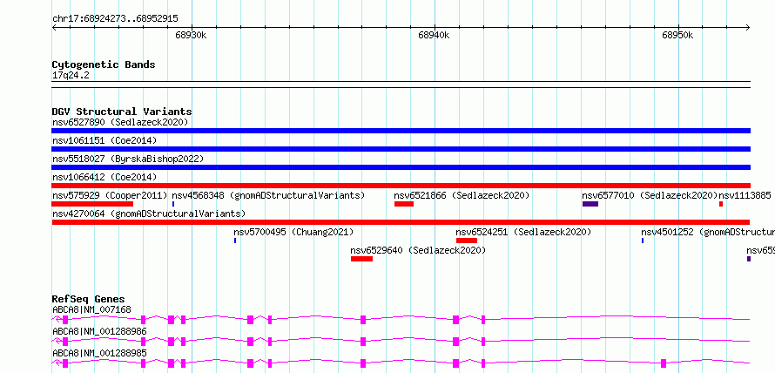The height and width of the screenshot is (373, 775).
Task: Open nsv4568348 gnomADStructuralVariants label
Action: click(268, 195)
